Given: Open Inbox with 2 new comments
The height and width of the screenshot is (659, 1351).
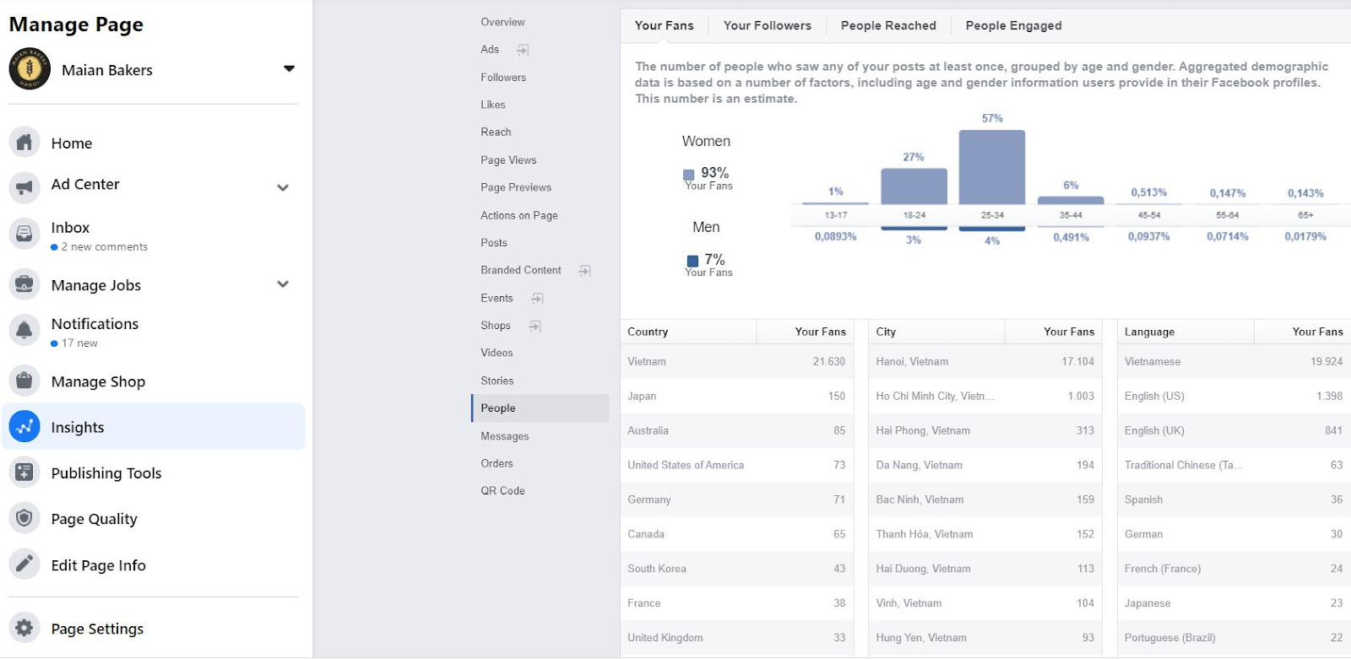Looking at the screenshot, I should pos(153,235).
